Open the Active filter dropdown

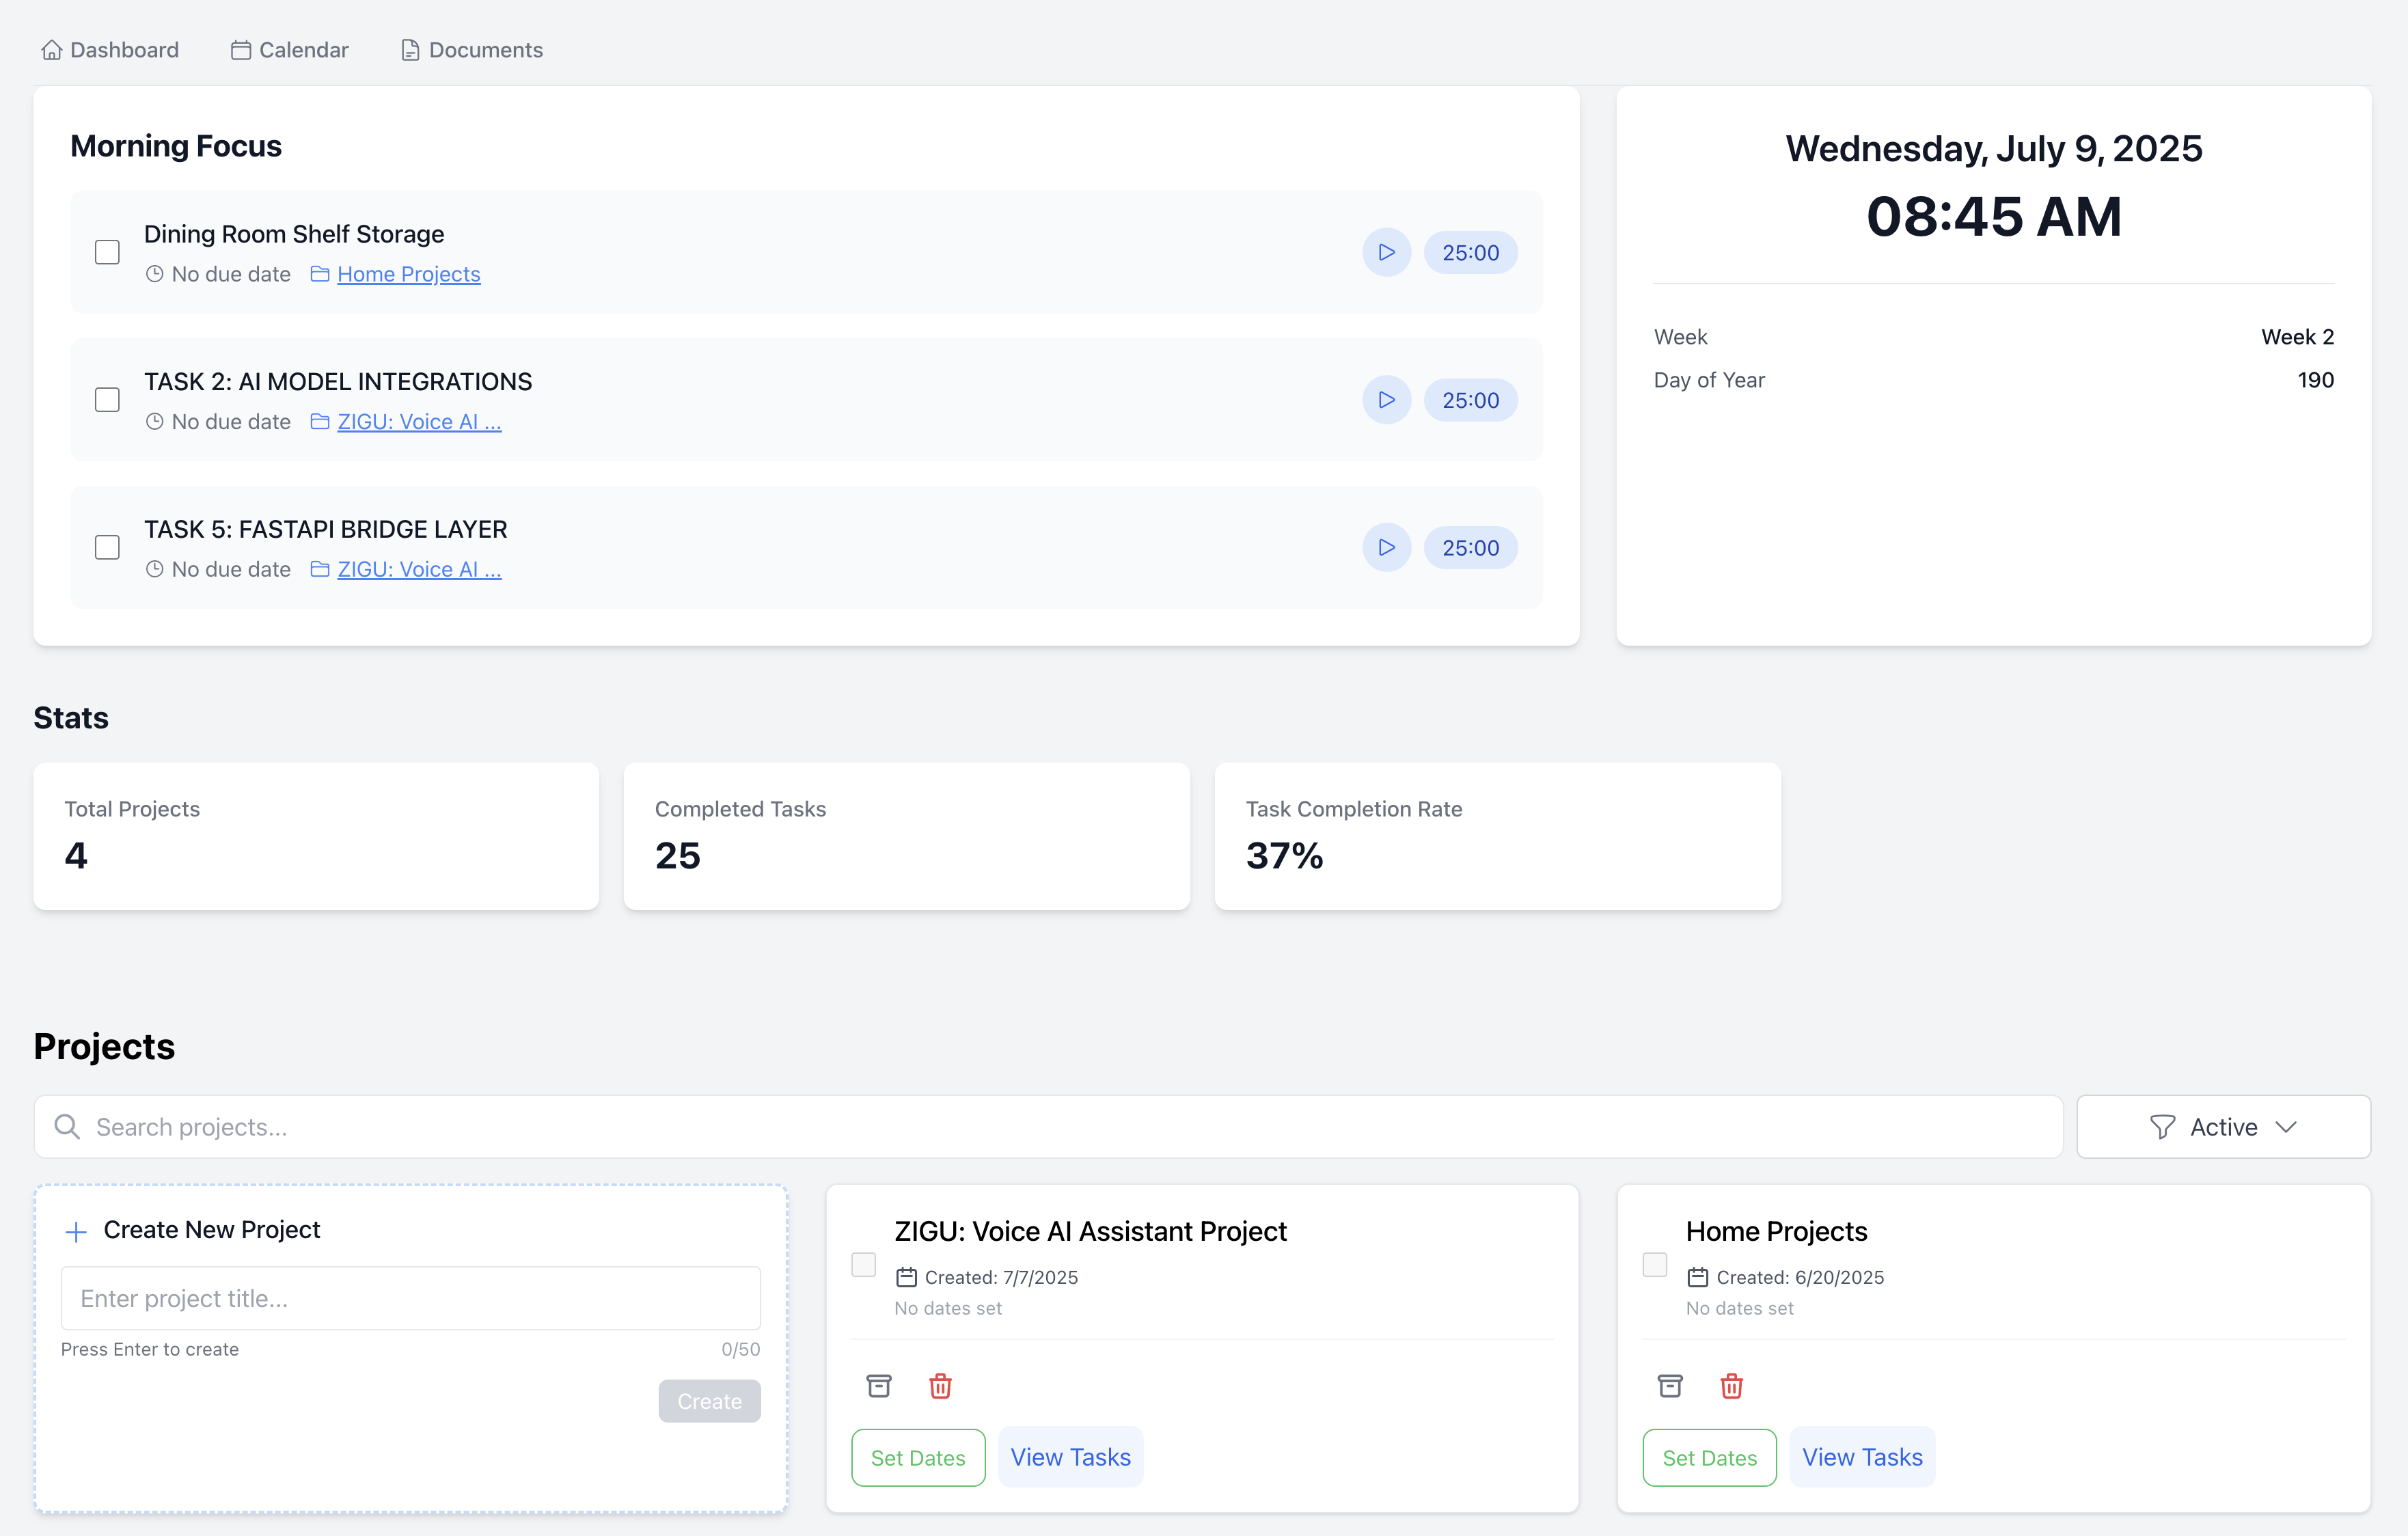tap(2223, 1127)
